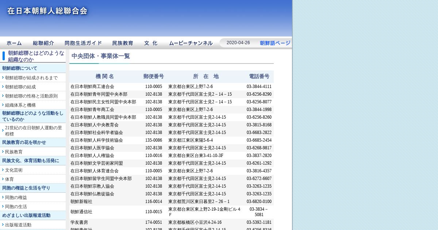This screenshot has width=438, height=230.
Task: Click the date 2020-04-26
Action: 238,43
